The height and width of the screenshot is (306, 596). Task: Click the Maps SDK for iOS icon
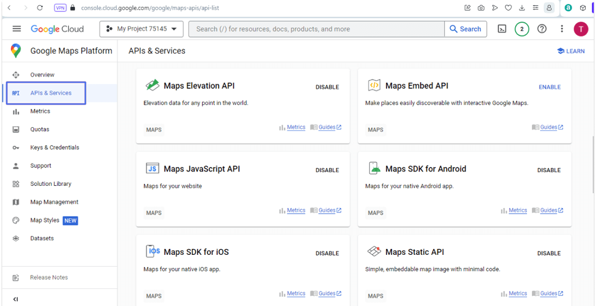153,251
